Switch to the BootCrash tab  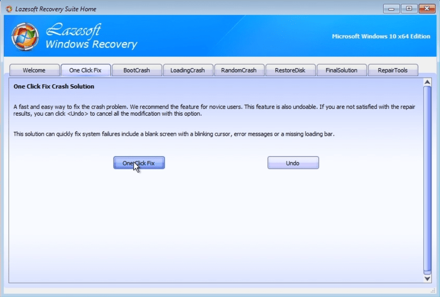(x=137, y=70)
